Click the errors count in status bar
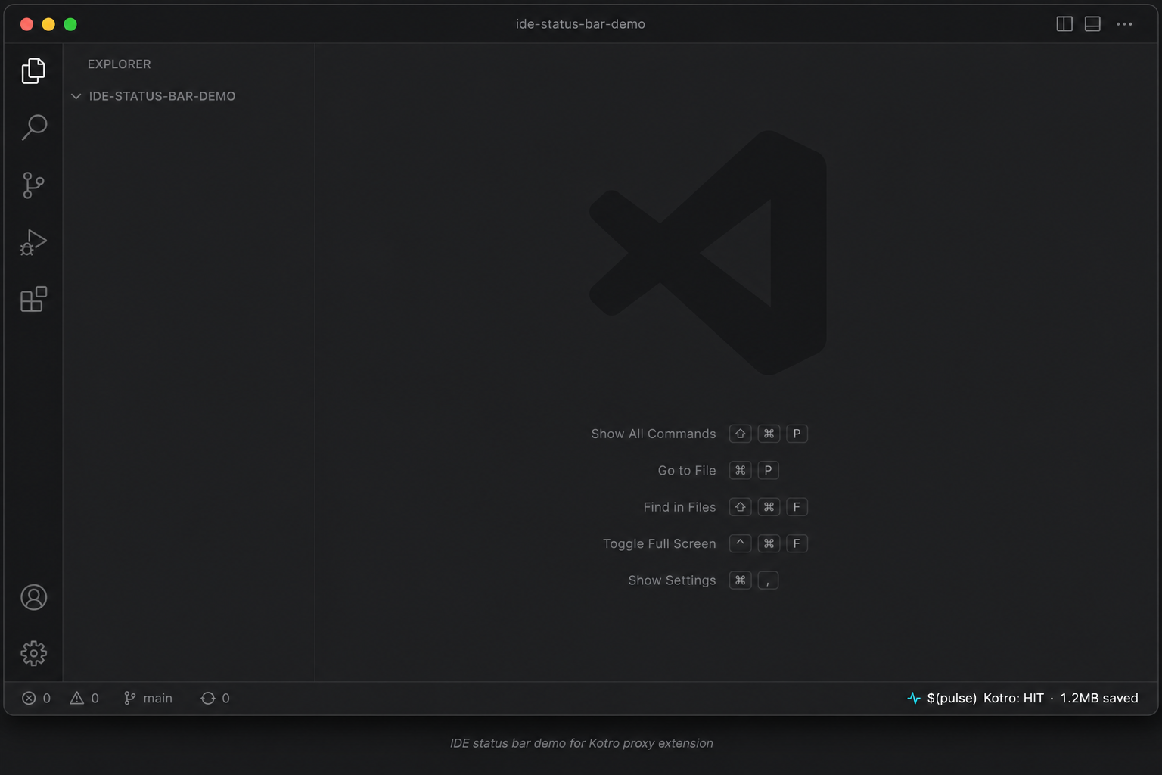Viewport: 1162px width, 775px height. click(36, 698)
